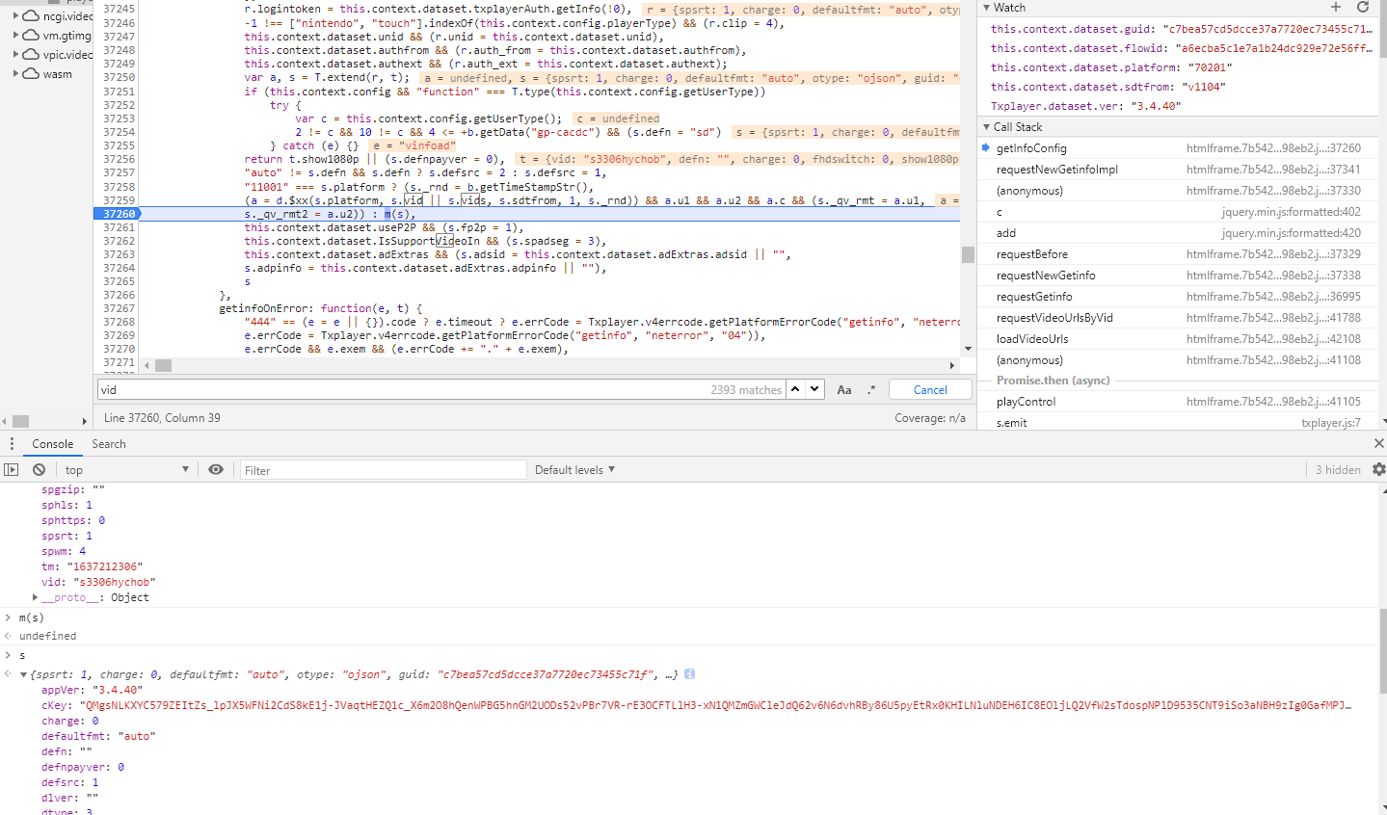Click the code editor horizontal scrollbar
Viewport: 1387px width, 815px height.
pos(549,366)
